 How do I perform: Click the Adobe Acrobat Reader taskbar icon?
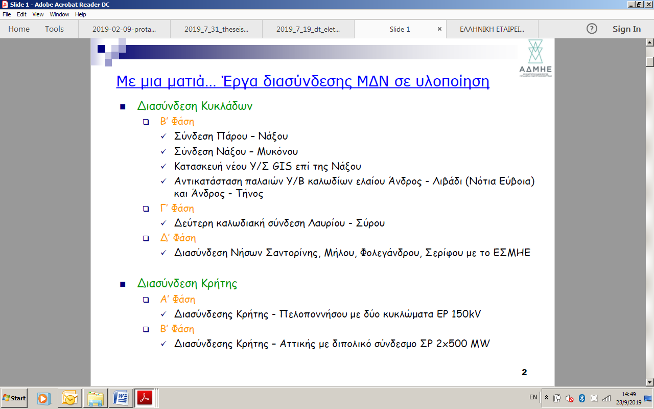(145, 398)
